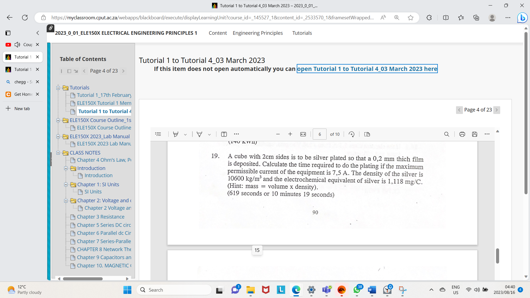
Task: Click the PDF rotate page icon
Action: (351, 134)
